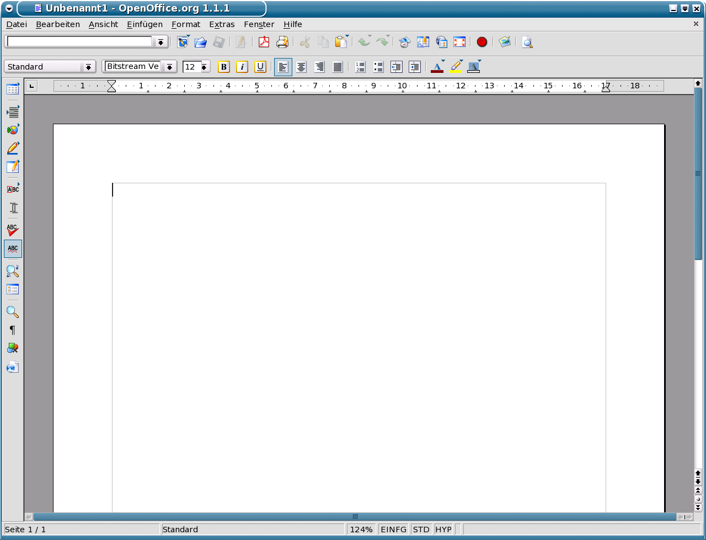Click the red record macro button
Screen dimensions: 706x540
point(482,42)
